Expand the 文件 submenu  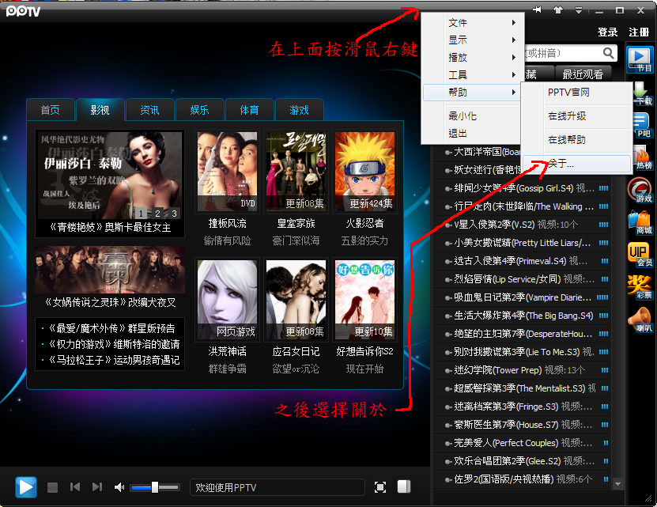(x=474, y=23)
